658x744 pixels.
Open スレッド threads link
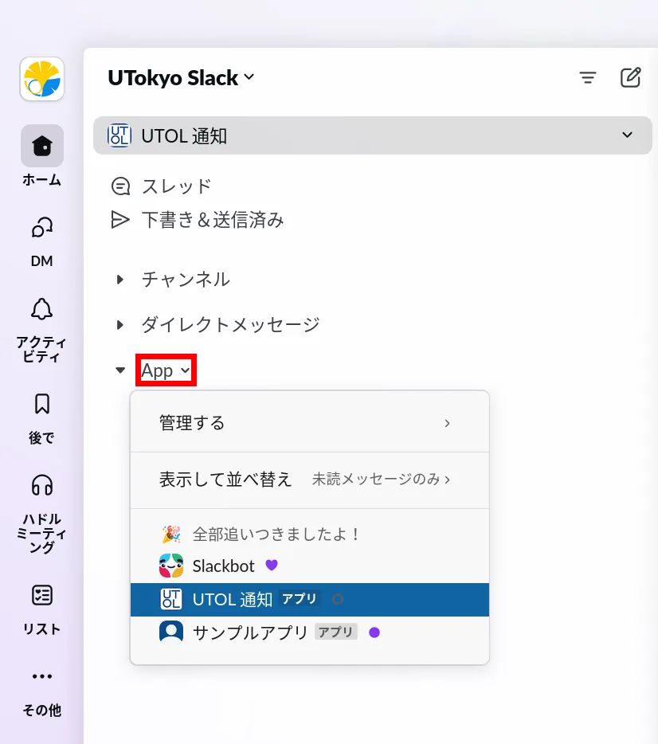[x=176, y=186]
